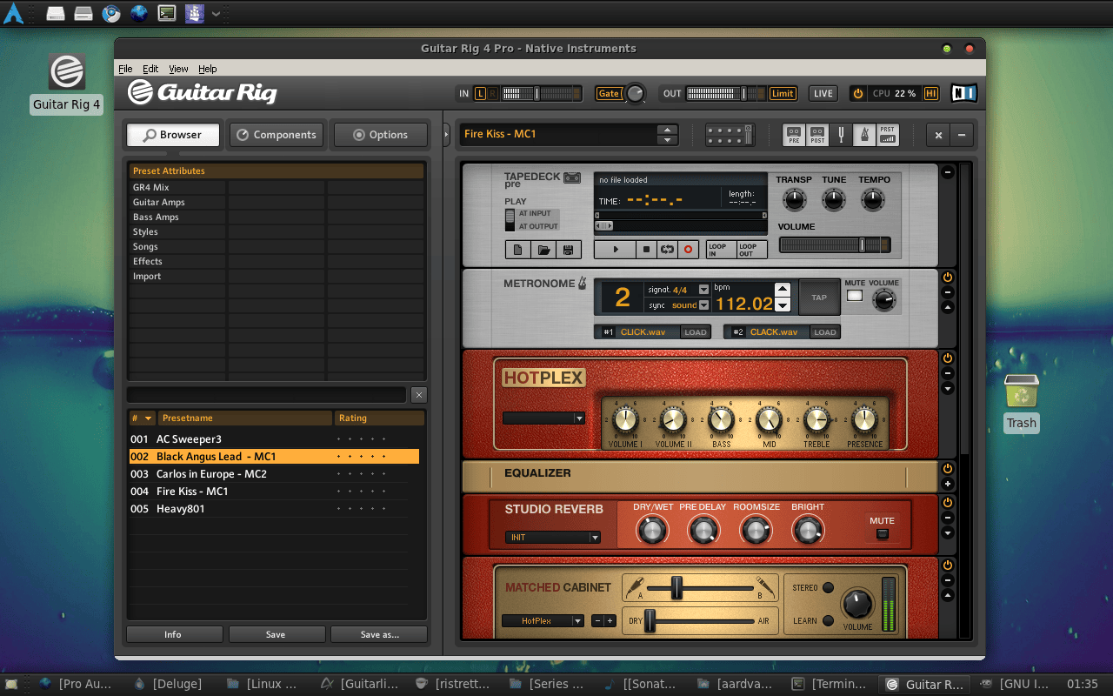1113x696 pixels.
Task: Open the Studio Reverb INIT preset dropdown
Action: pyautogui.click(x=553, y=538)
